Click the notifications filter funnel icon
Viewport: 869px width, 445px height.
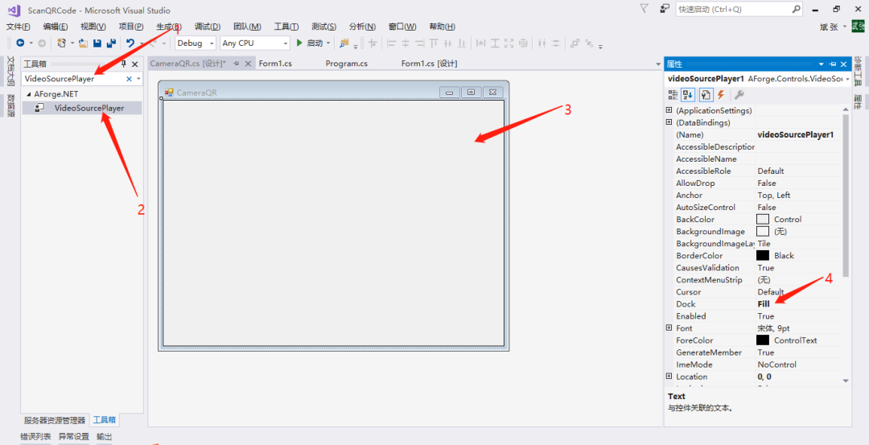point(645,9)
